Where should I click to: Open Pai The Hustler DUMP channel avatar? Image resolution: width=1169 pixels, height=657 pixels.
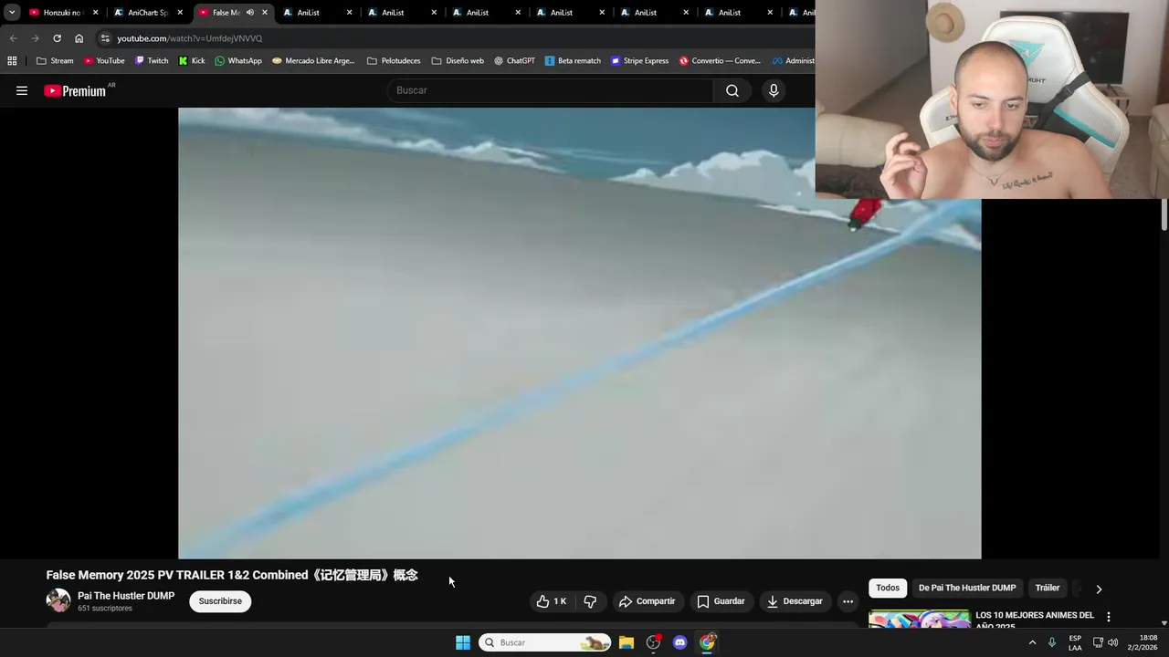(58, 600)
